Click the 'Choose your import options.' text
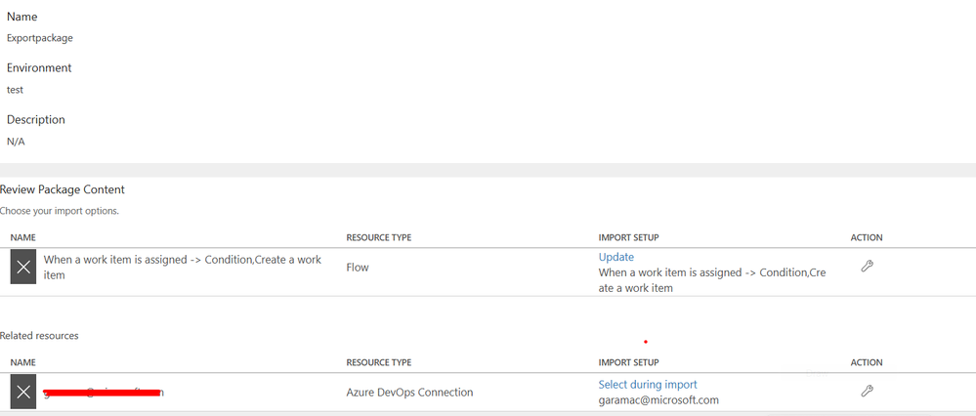976x416 pixels. pos(60,211)
